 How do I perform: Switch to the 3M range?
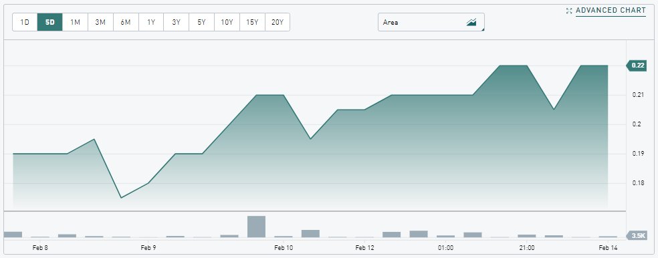(100, 22)
